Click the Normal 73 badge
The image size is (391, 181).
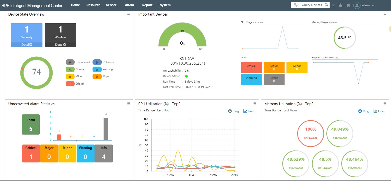70,69
